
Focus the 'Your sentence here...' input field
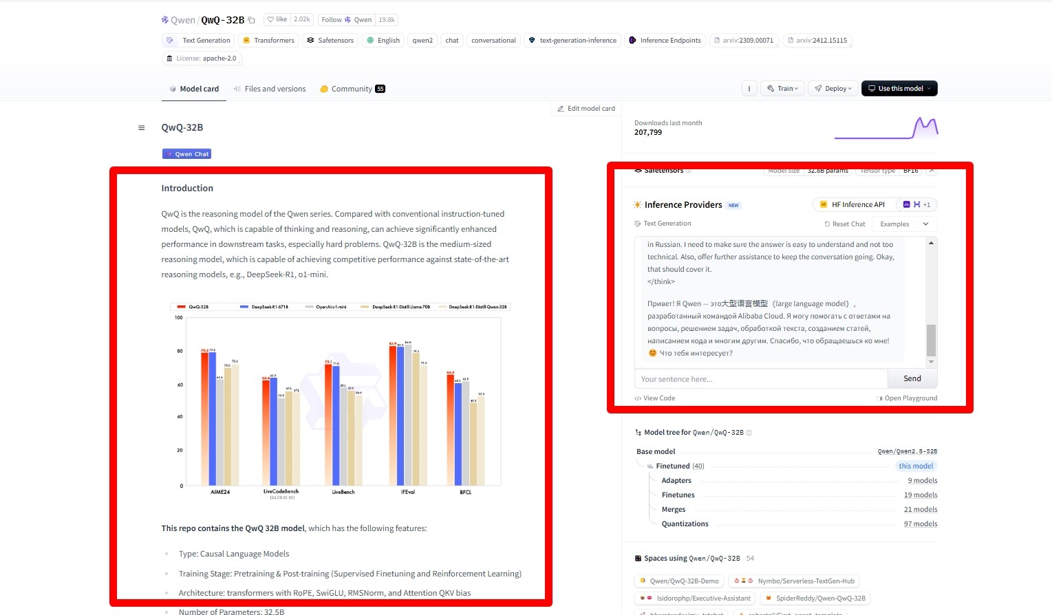pos(761,379)
